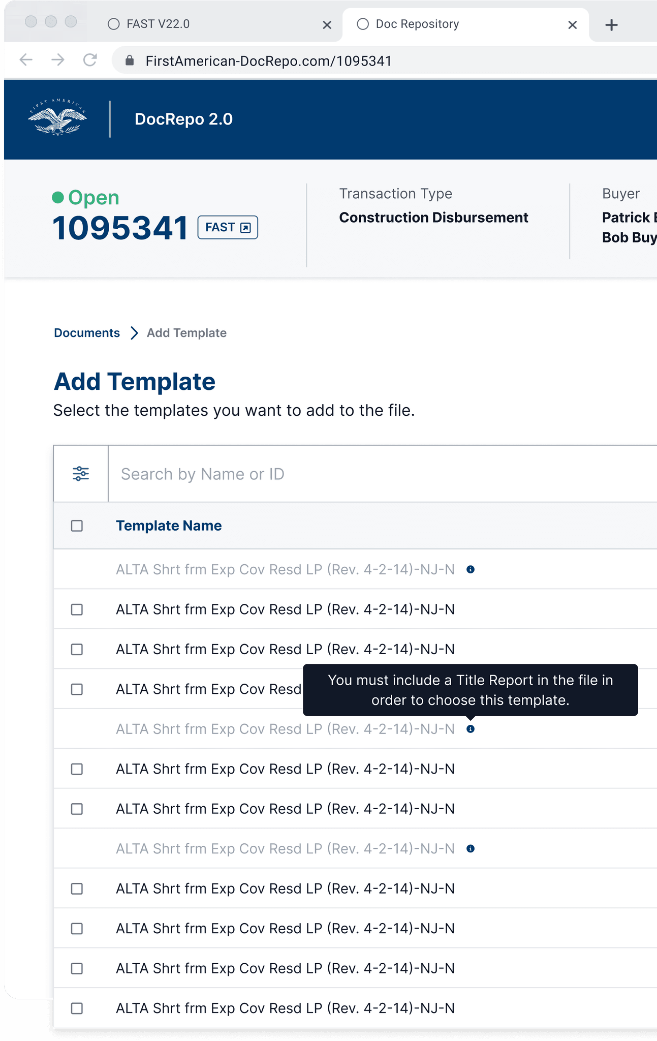
Task: Click the info icon under the Title Report tooltip
Action: click(x=471, y=729)
